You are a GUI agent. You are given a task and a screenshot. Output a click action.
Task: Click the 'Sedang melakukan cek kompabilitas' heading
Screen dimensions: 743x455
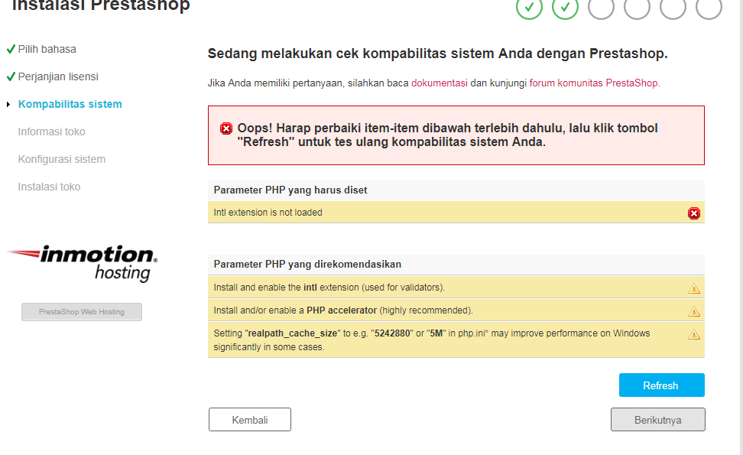click(438, 54)
